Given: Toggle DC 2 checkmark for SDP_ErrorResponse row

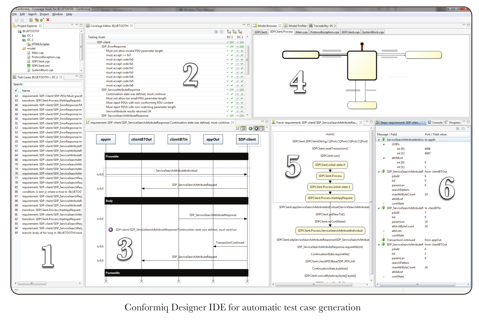Looking at the screenshot, I should coord(239,46).
